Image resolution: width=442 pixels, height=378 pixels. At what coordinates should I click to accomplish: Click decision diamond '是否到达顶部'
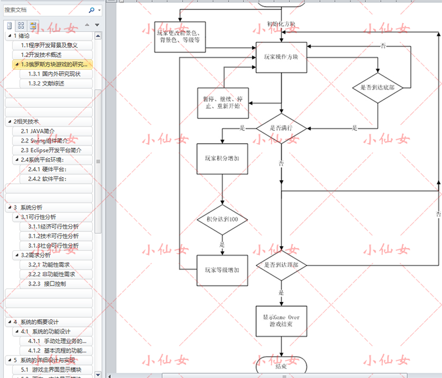tap(281, 266)
